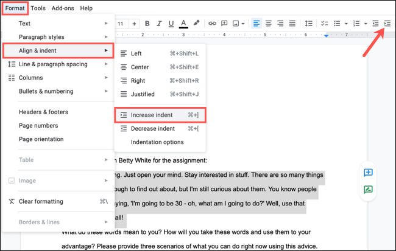The image size is (396, 251).
Task: Choose Center alignment in submenu
Action: pyautogui.click(x=160, y=67)
